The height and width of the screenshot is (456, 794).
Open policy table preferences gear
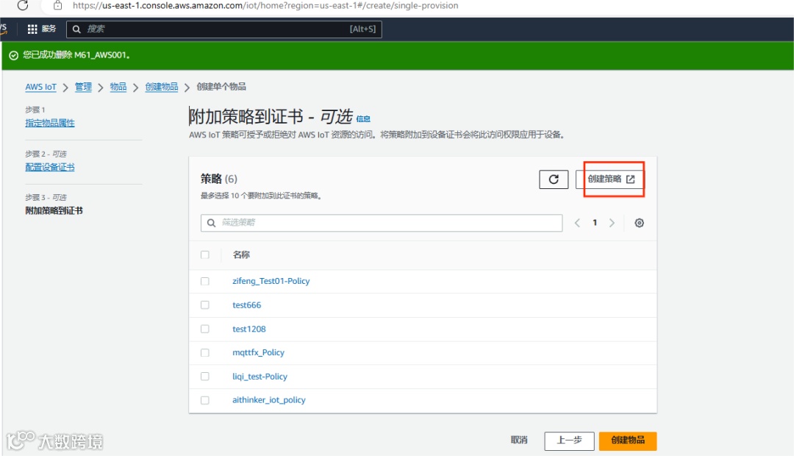tap(639, 223)
